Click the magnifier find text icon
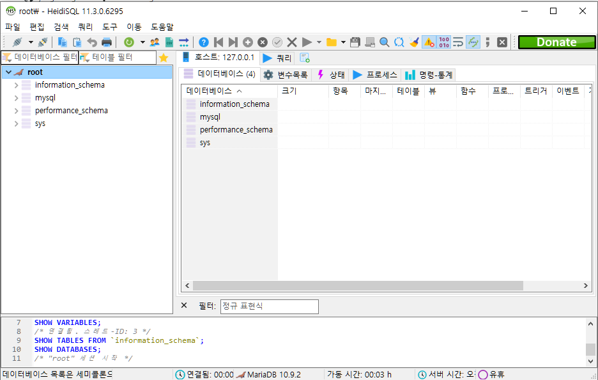598x380 pixels. [385, 42]
